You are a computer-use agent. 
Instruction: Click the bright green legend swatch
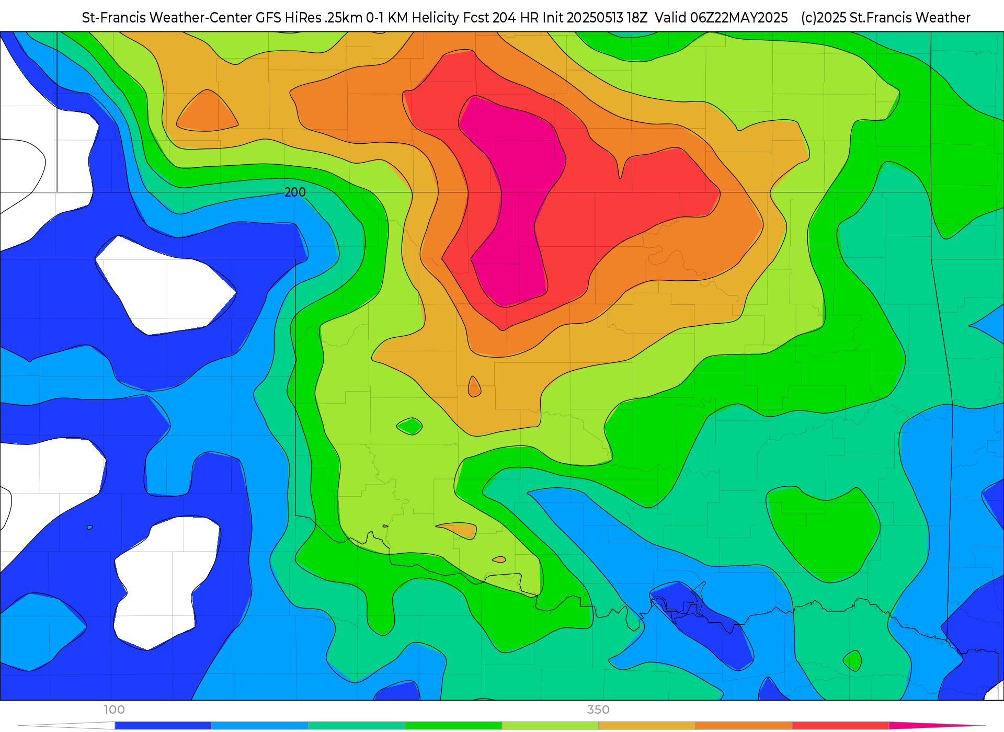click(453, 726)
